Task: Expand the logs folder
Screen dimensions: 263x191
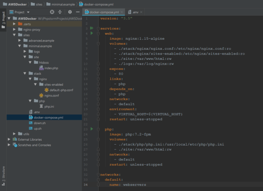Action: pyautogui.click(x=25, y=51)
